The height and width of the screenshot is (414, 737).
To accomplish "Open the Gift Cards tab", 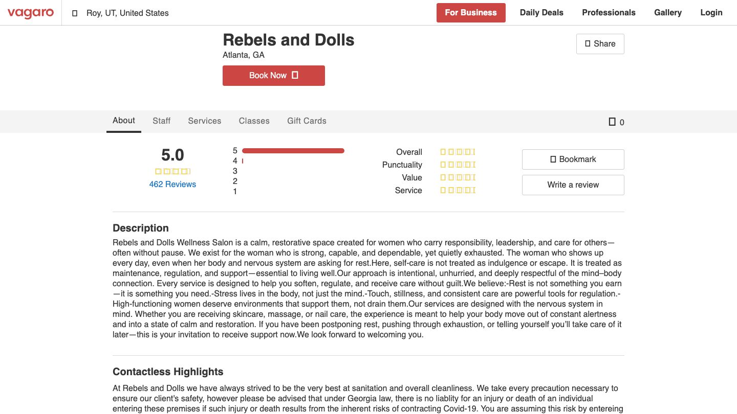I will (307, 121).
